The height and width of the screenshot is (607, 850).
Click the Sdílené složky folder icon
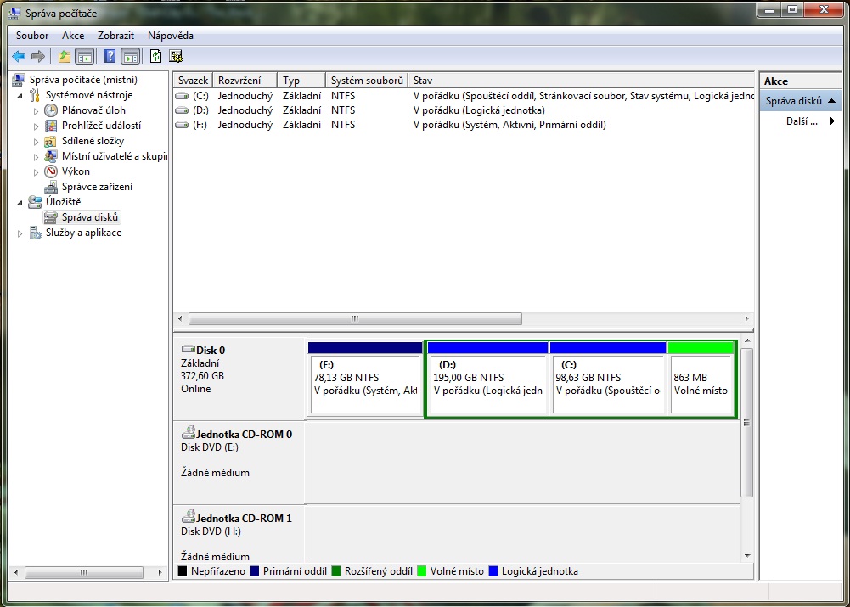(x=50, y=141)
